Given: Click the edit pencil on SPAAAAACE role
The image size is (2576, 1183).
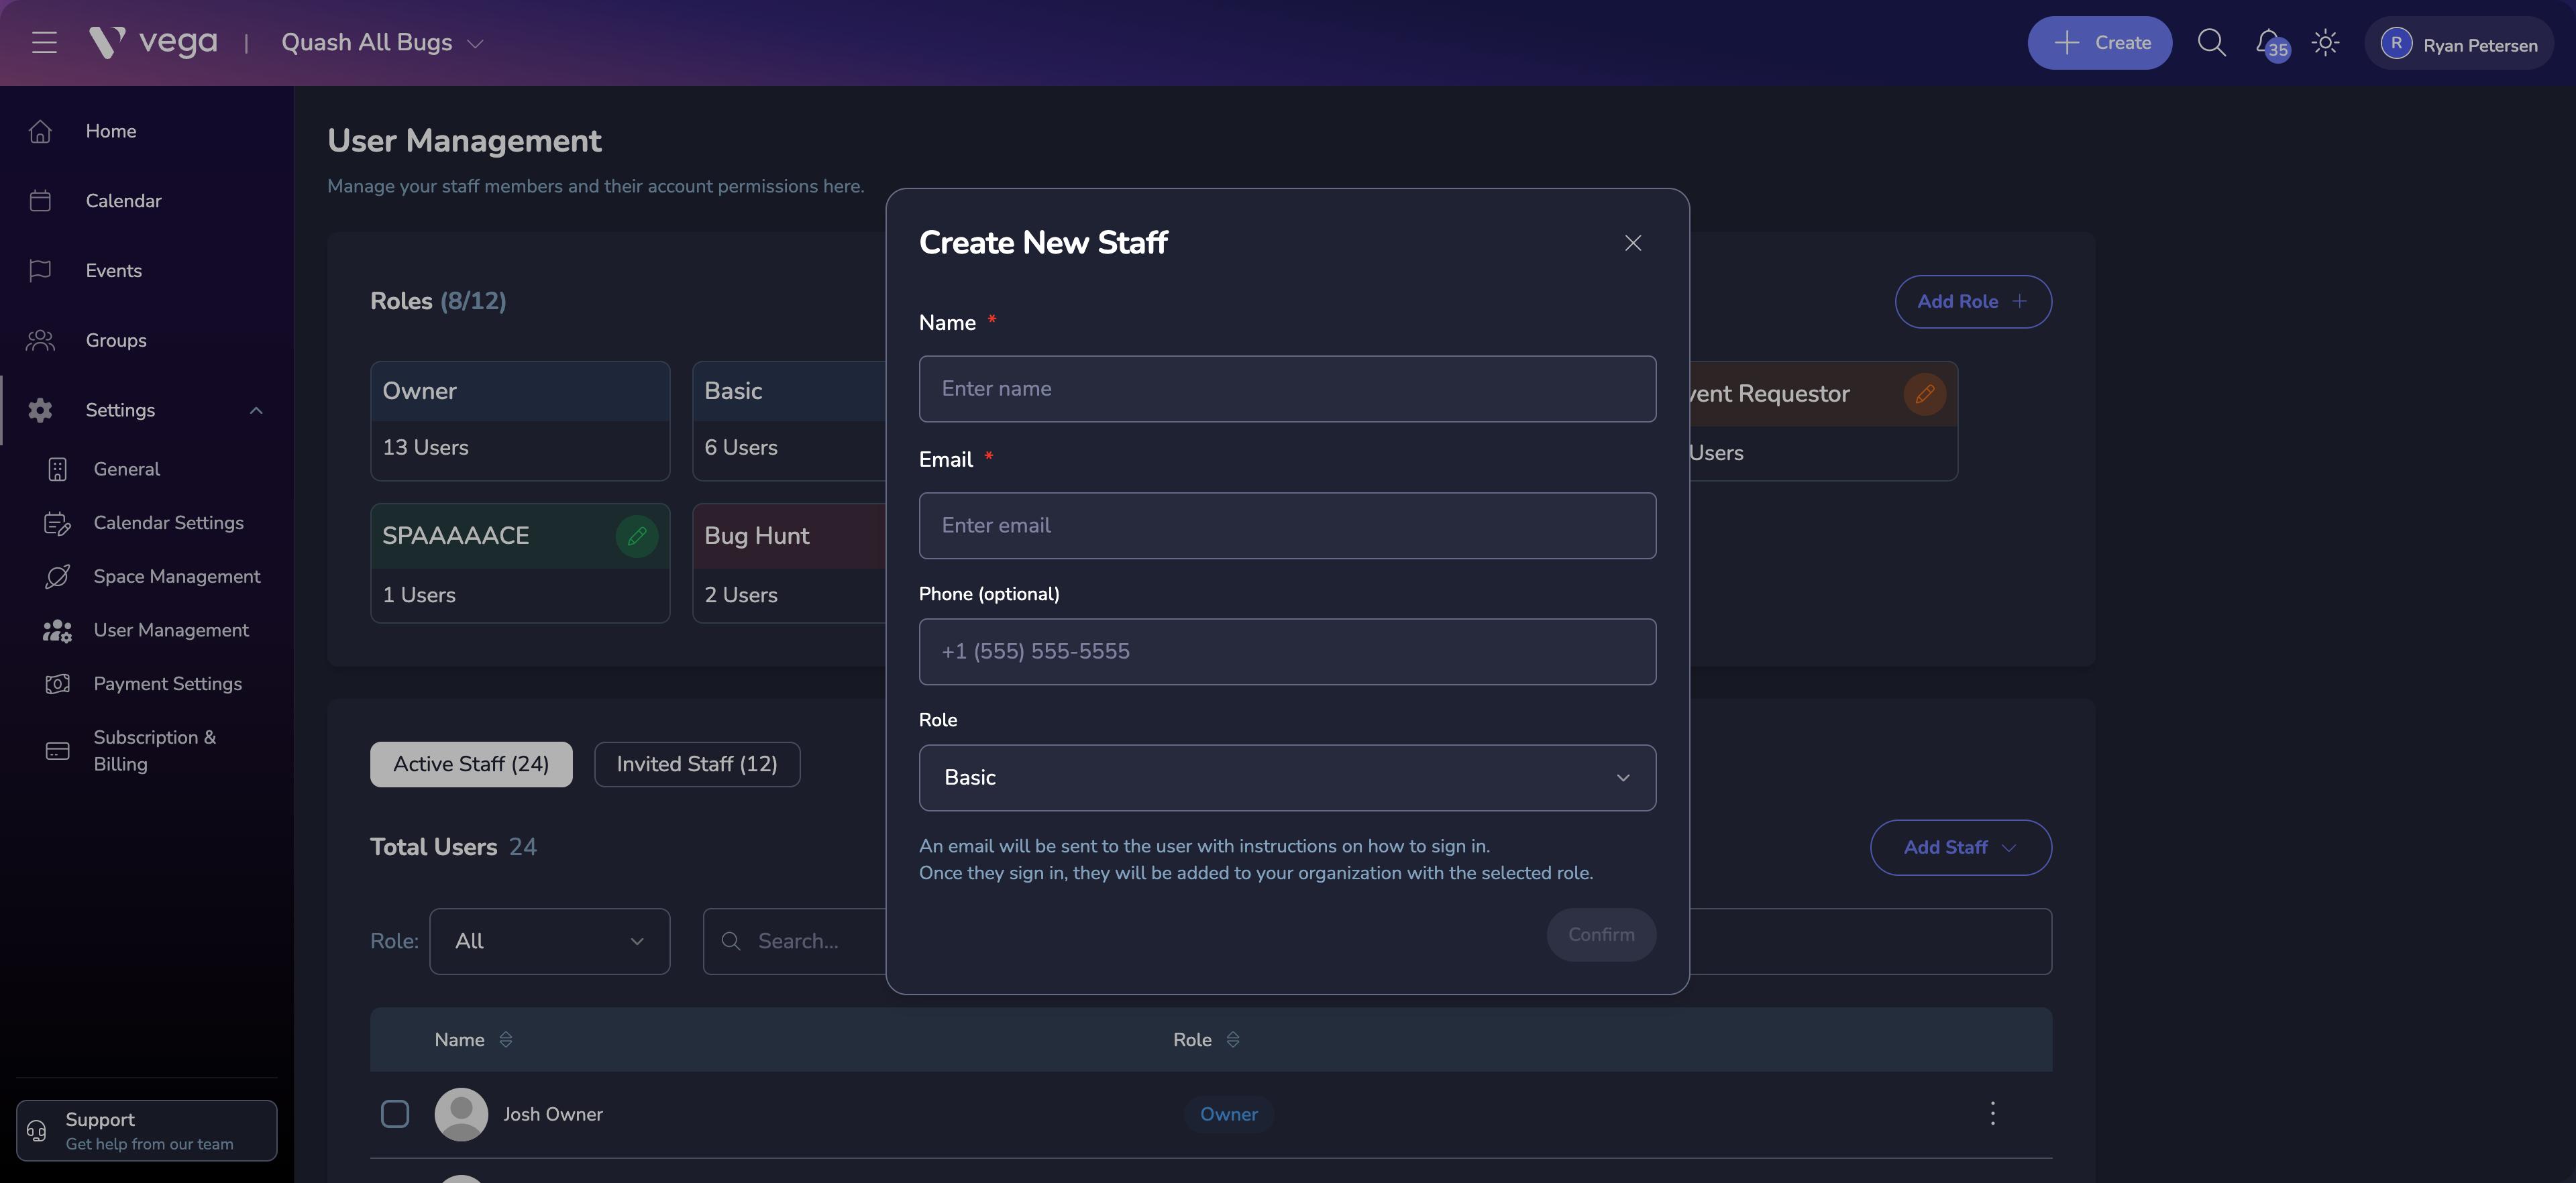Looking at the screenshot, I should point(637,535).
